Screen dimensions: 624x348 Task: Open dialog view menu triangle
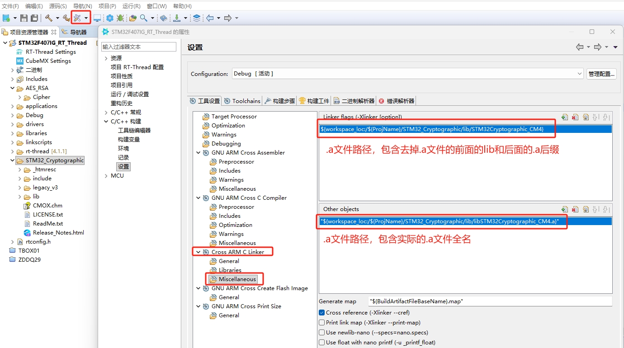click(615, 47)
